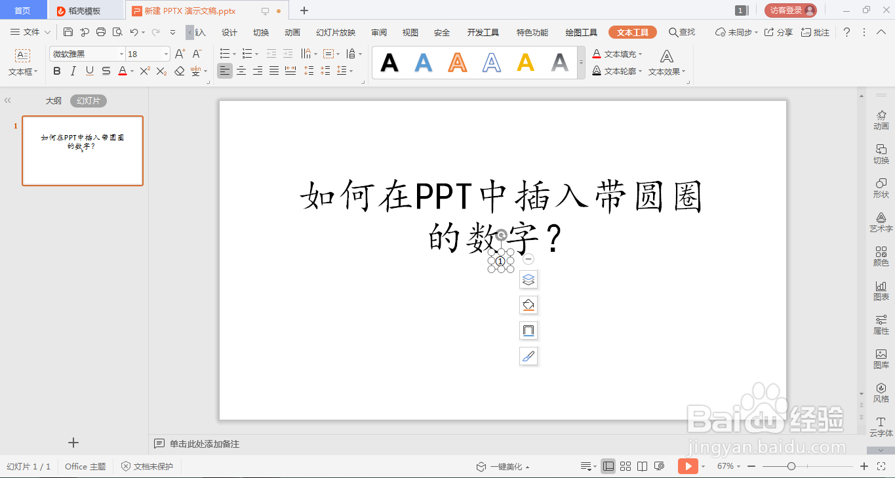Screen dimensions: 895x478
Task: Open the font name dropdown showing 微软雅黑
Action: coord(121,53)
